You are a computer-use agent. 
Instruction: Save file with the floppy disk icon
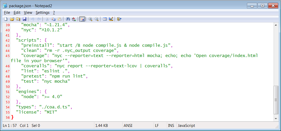coord(24,19)
